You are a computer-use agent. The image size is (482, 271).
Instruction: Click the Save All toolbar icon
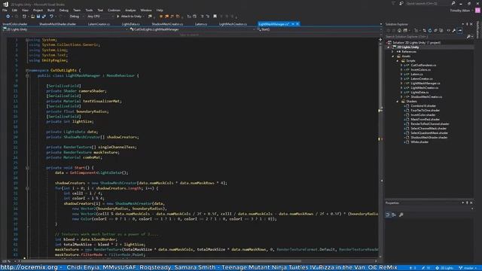pos(44,17)
